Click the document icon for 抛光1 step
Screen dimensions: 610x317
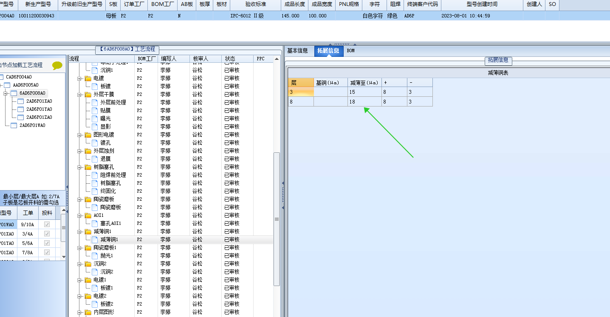click(95, 255)
